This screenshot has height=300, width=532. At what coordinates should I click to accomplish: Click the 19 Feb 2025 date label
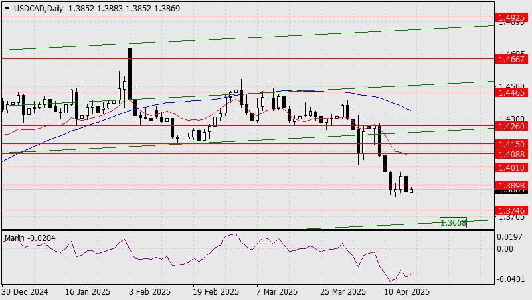[216, 292]
